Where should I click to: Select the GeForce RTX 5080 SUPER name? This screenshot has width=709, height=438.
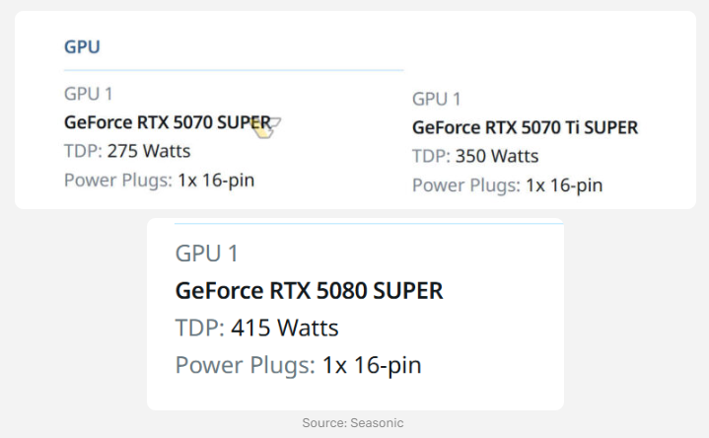click(310, 290)
